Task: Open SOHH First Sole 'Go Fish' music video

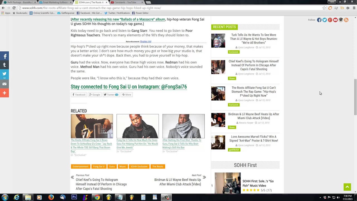Action: (x=258, y=183)
